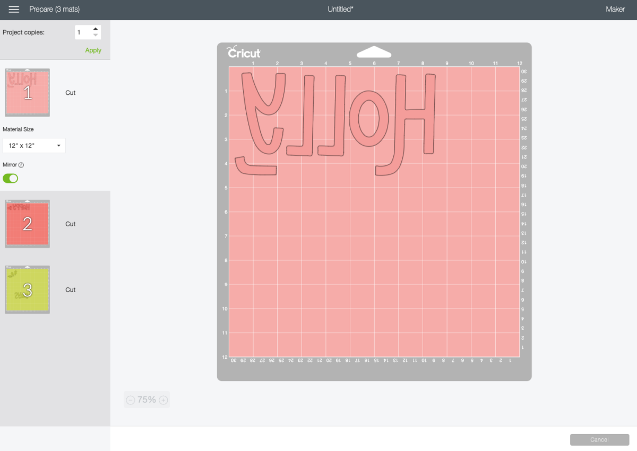Click the Material Size label

point(18,129)
